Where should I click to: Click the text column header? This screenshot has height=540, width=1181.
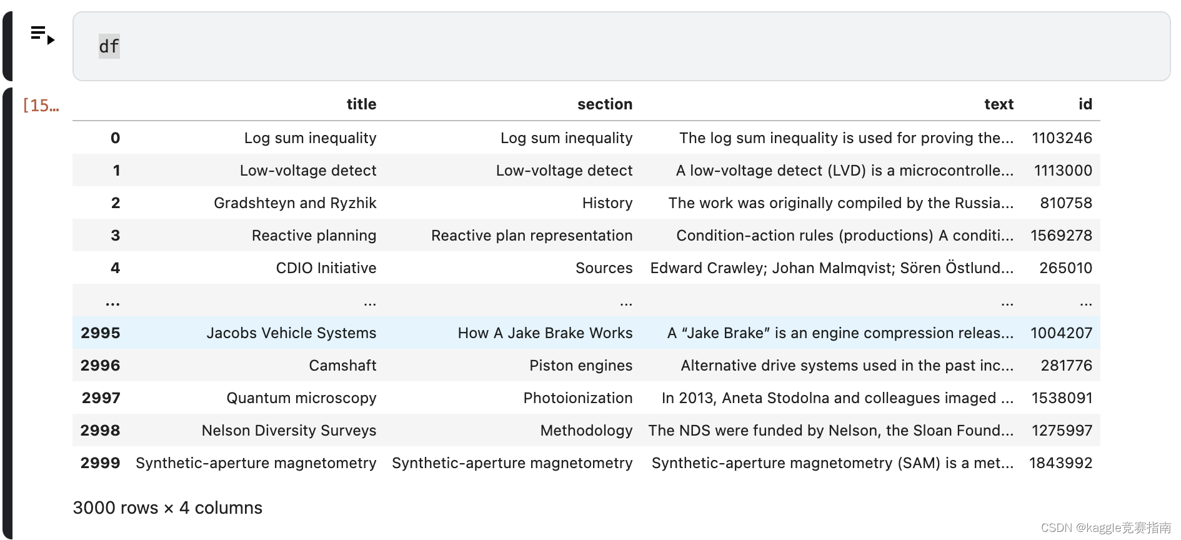point(999,104)
